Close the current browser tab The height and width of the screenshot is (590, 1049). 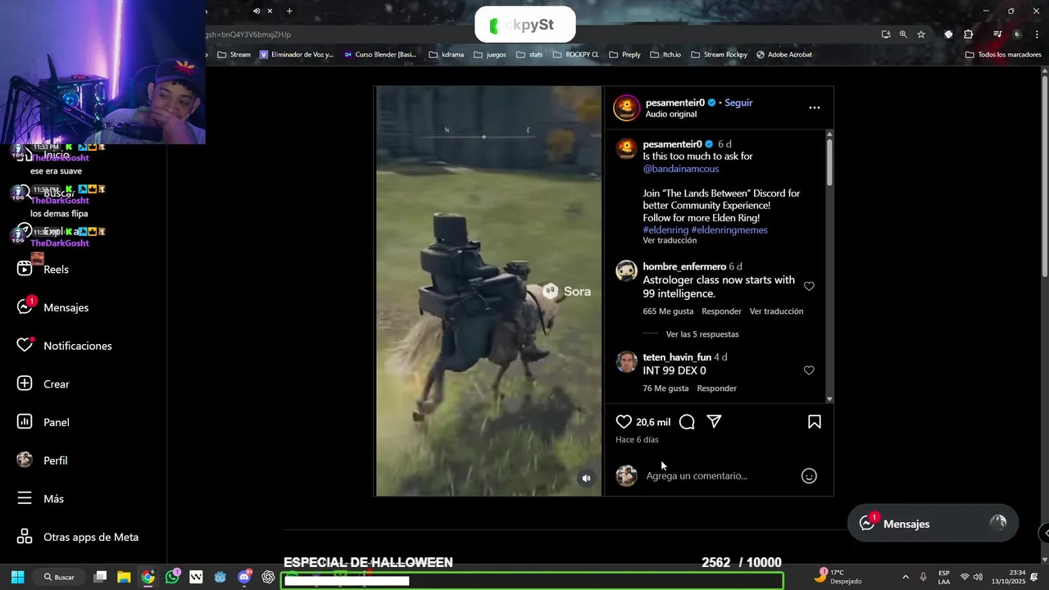point(270,11)
